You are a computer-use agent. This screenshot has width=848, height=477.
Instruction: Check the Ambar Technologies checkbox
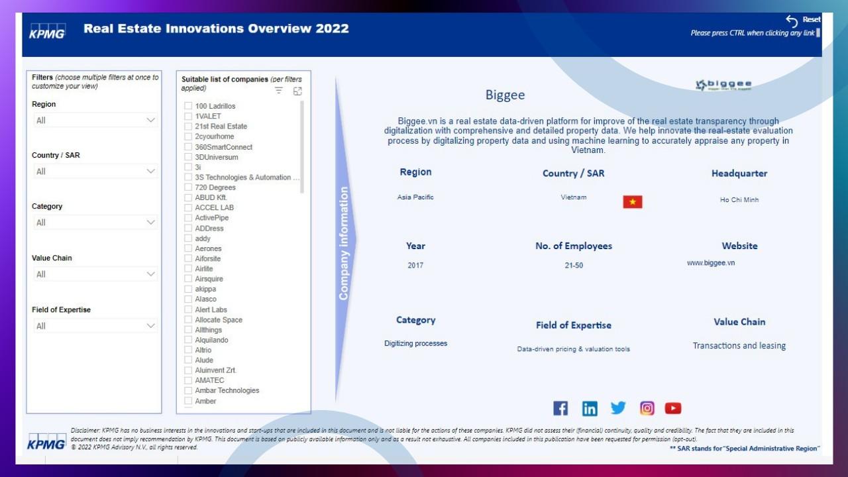coord(188,391)
